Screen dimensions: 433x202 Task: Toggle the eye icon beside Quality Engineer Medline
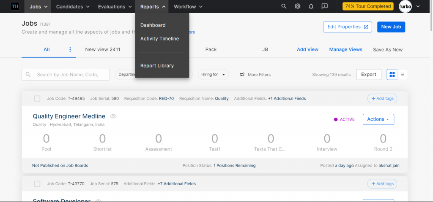(113, 116)
